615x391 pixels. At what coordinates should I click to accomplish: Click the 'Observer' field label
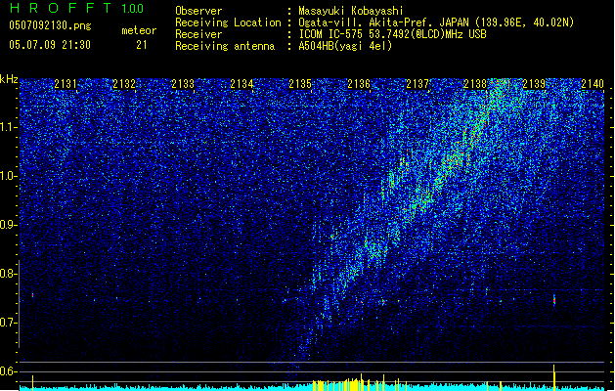click(x=198, y=11)
